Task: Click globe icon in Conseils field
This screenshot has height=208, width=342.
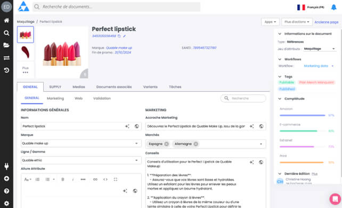Action: pos(261,162)
